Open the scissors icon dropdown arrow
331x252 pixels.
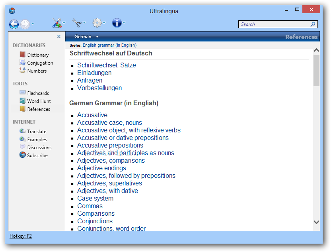[84, 23]
